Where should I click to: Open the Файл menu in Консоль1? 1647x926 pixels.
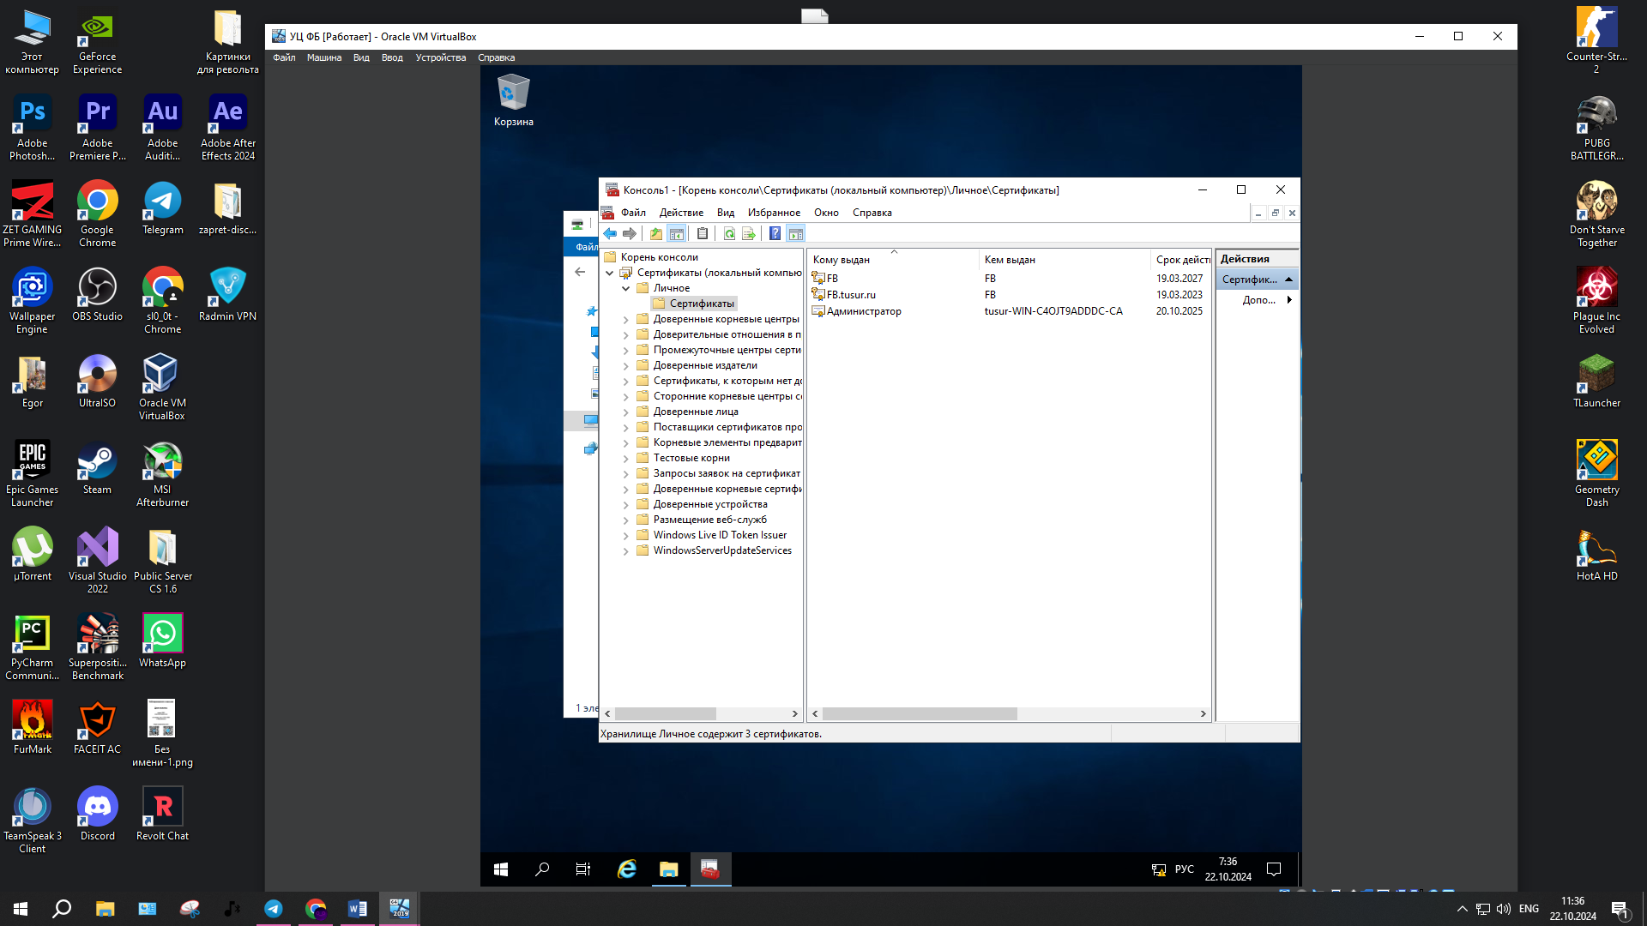pyautogui.click(x=633, y=213)
